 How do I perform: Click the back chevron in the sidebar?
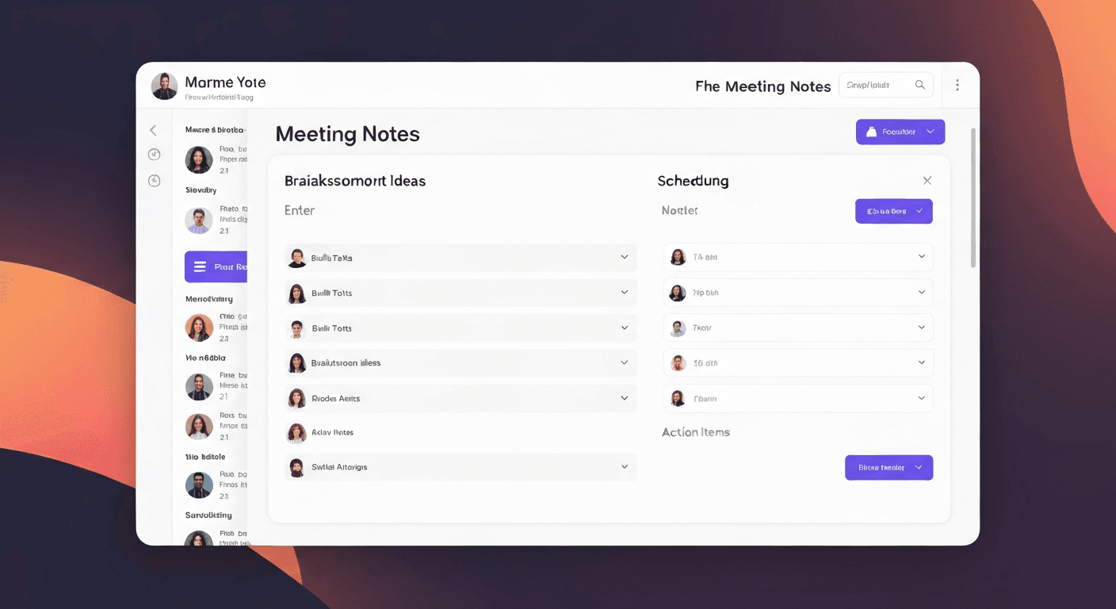[153, 129]
